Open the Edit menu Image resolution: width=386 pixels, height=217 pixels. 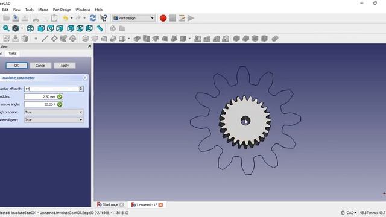click(5, 10)
